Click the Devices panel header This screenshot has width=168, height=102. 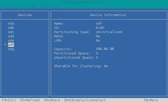25,15
